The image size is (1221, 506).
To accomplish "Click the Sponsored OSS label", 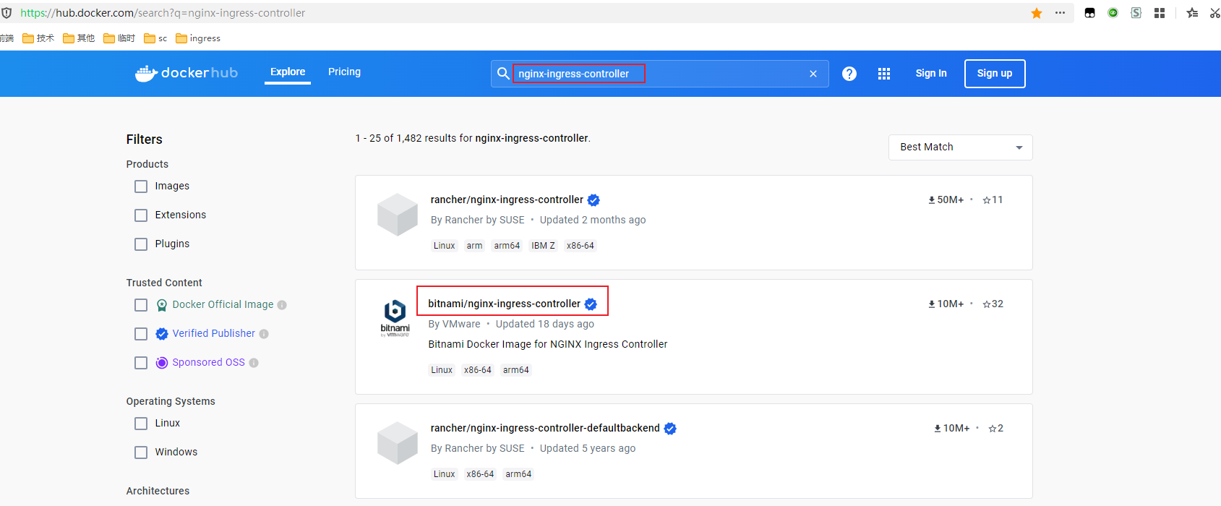I will 208,363.
